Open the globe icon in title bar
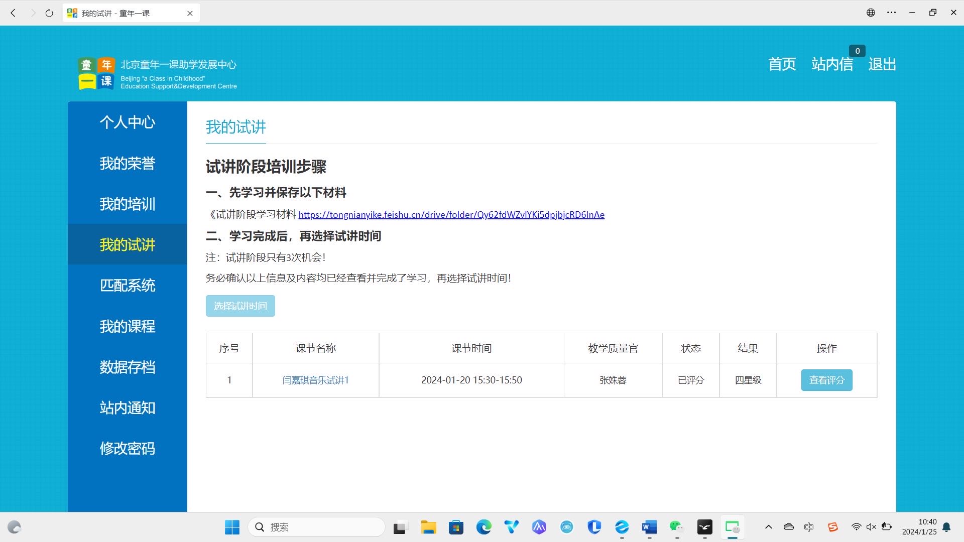Screen dimensions: 964x542 point(871,13)
